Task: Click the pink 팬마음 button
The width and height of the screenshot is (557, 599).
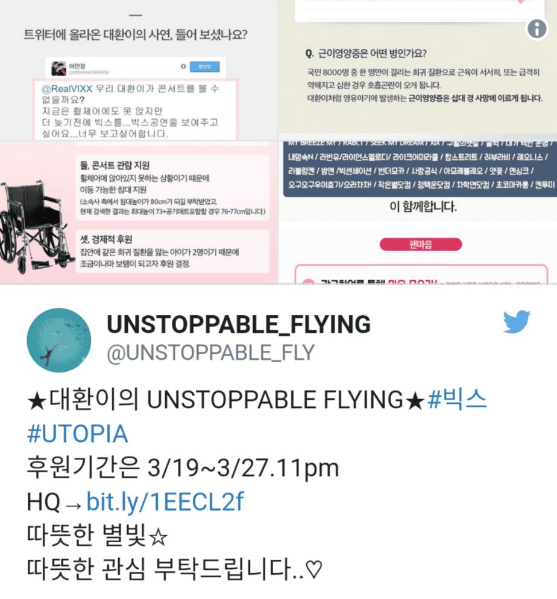Action: click(x=421, y=244)
